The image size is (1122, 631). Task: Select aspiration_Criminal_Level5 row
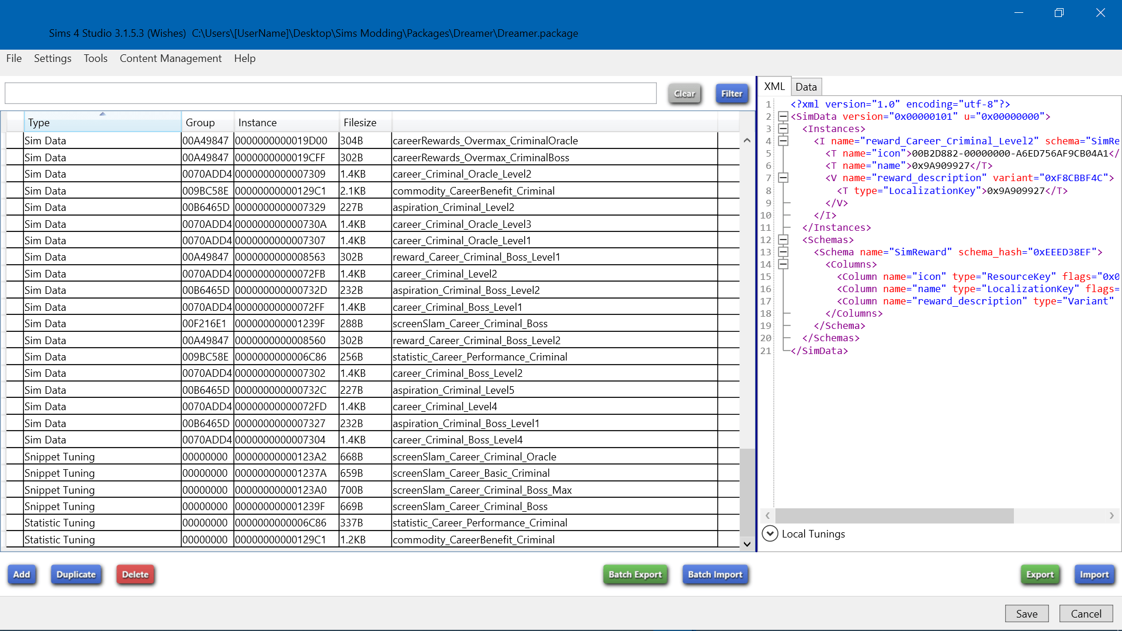tap(373, 390)
